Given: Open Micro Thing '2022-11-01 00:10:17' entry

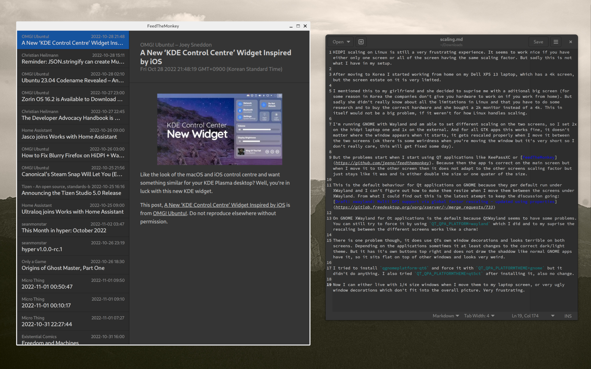Looking at the screenshot, I should pos(73,303).
